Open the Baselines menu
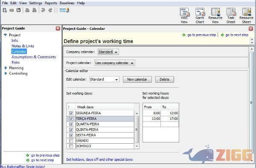Image resolution: width=256 pixels, height=168 pixels. pyautogui.click(x=67, y=3)
